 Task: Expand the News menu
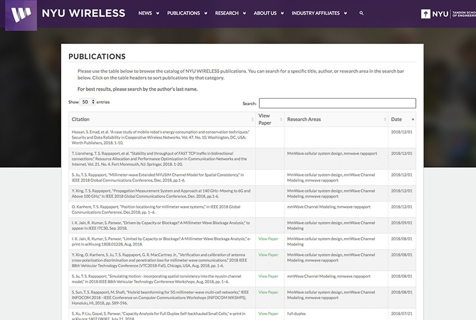click(x=148, y=13)
